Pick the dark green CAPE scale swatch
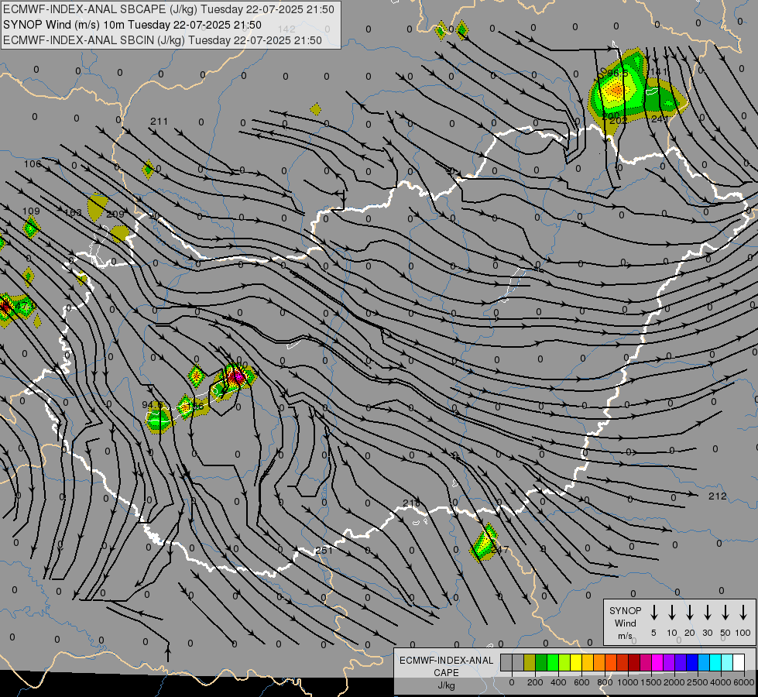The image size is (758, 697). 541,663
